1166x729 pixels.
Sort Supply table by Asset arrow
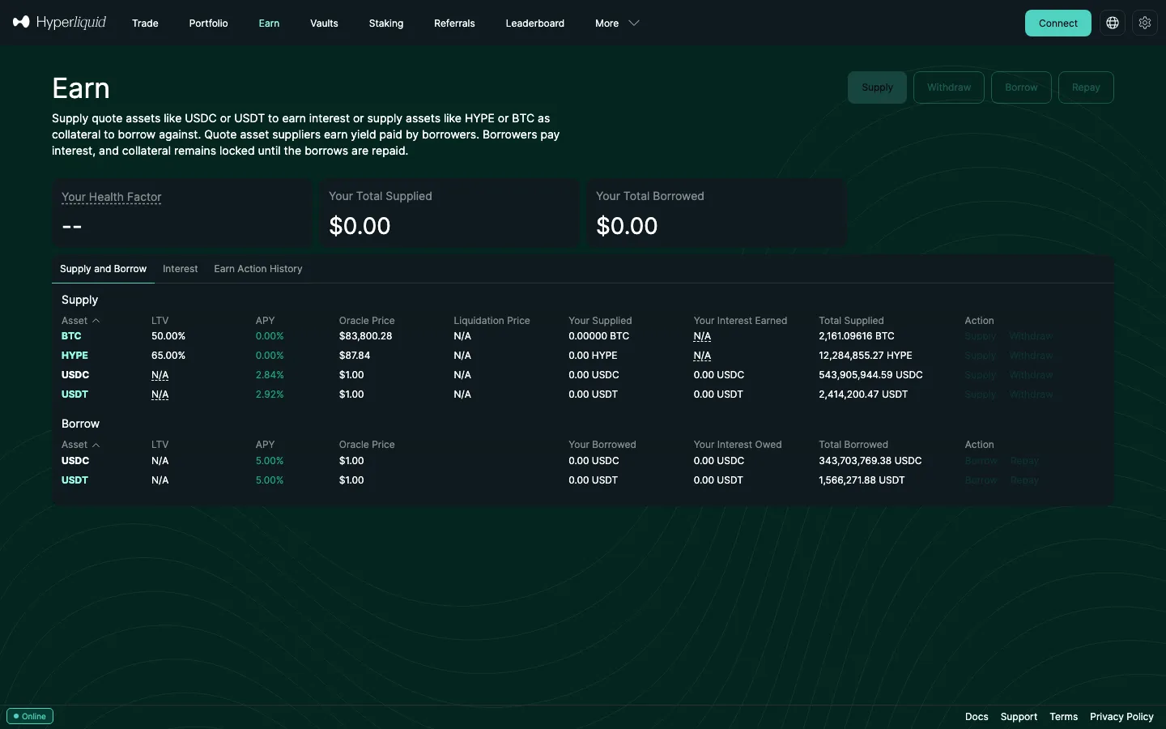point(96,321)
